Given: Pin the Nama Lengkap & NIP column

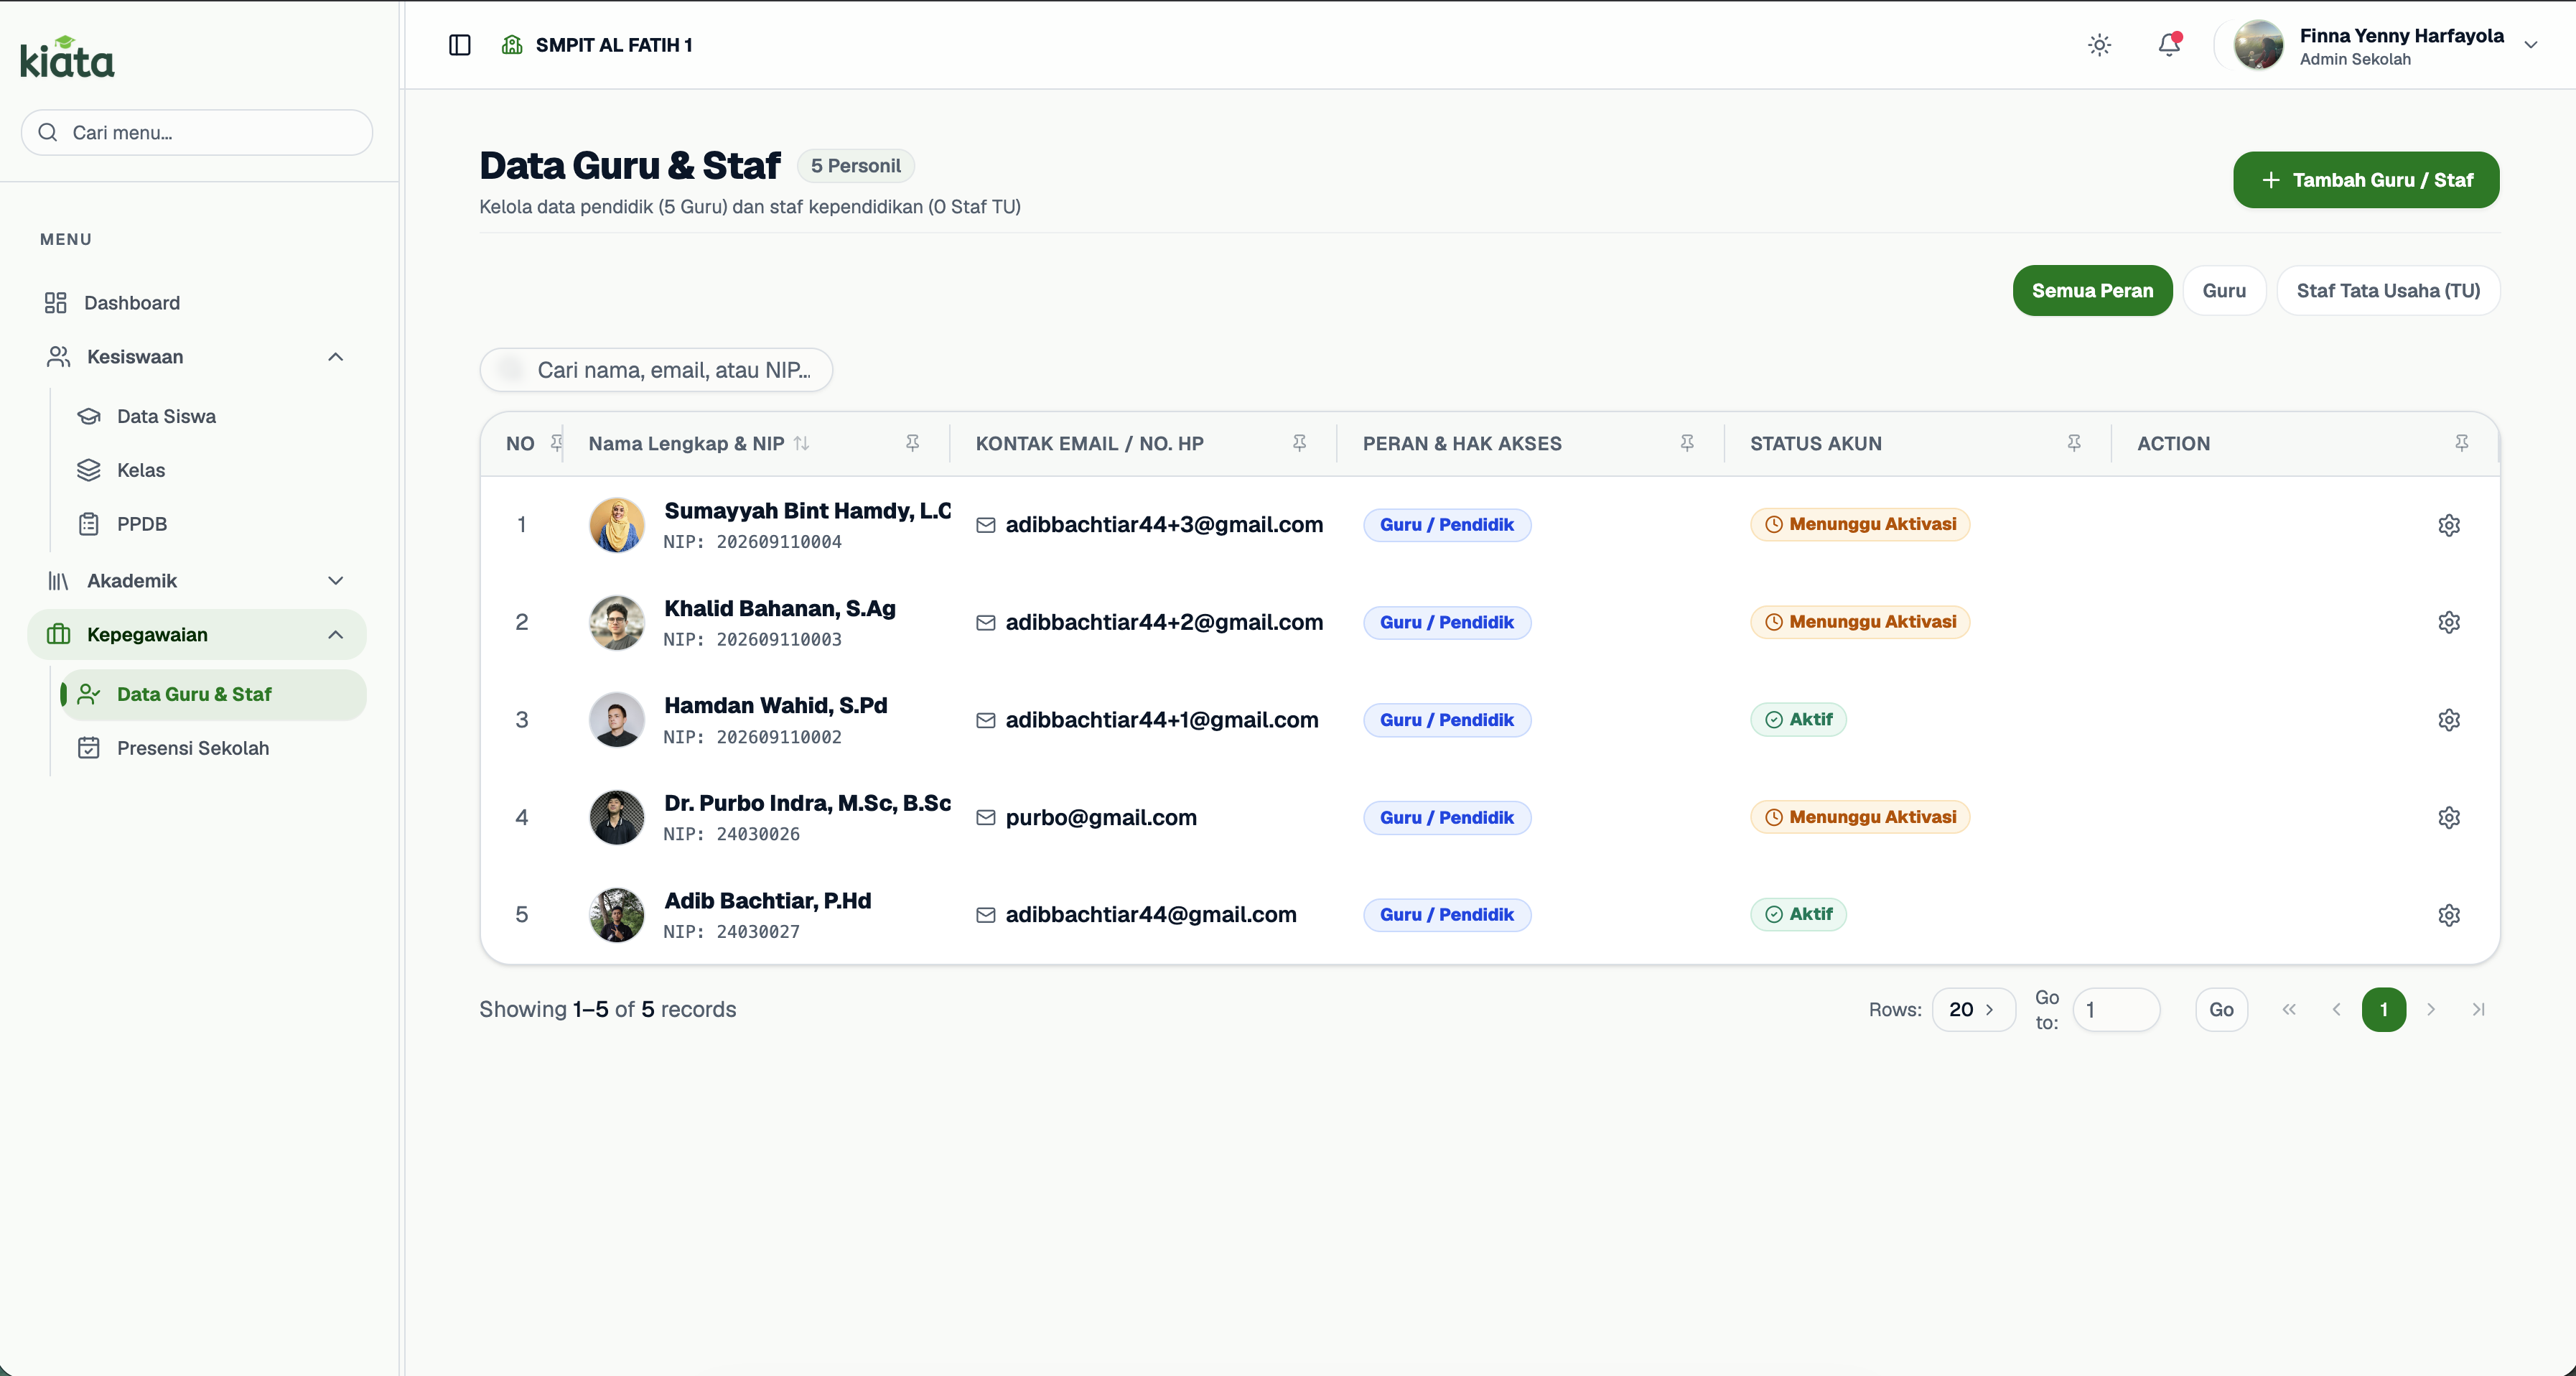Looking at the screenshot, I should coord(912,443).
